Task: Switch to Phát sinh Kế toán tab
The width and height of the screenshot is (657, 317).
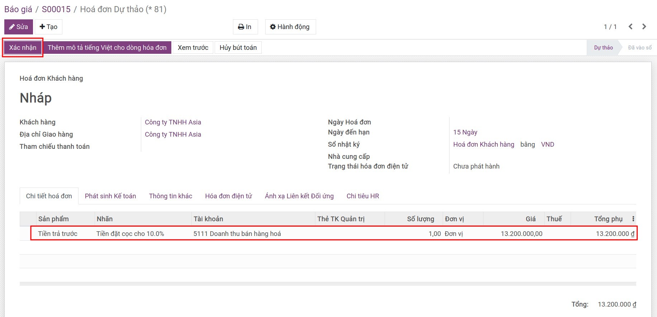Action: 110,196
